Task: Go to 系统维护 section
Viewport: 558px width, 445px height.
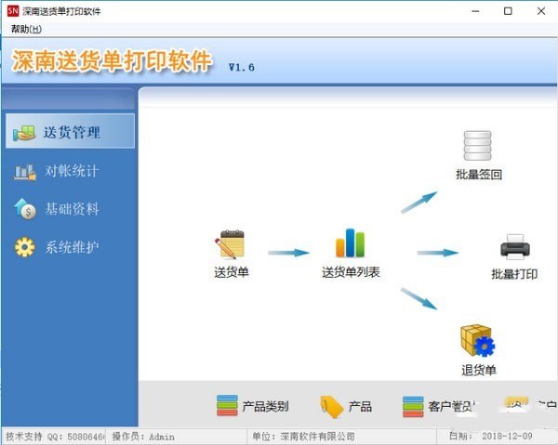Action: [x=70, y=247]
